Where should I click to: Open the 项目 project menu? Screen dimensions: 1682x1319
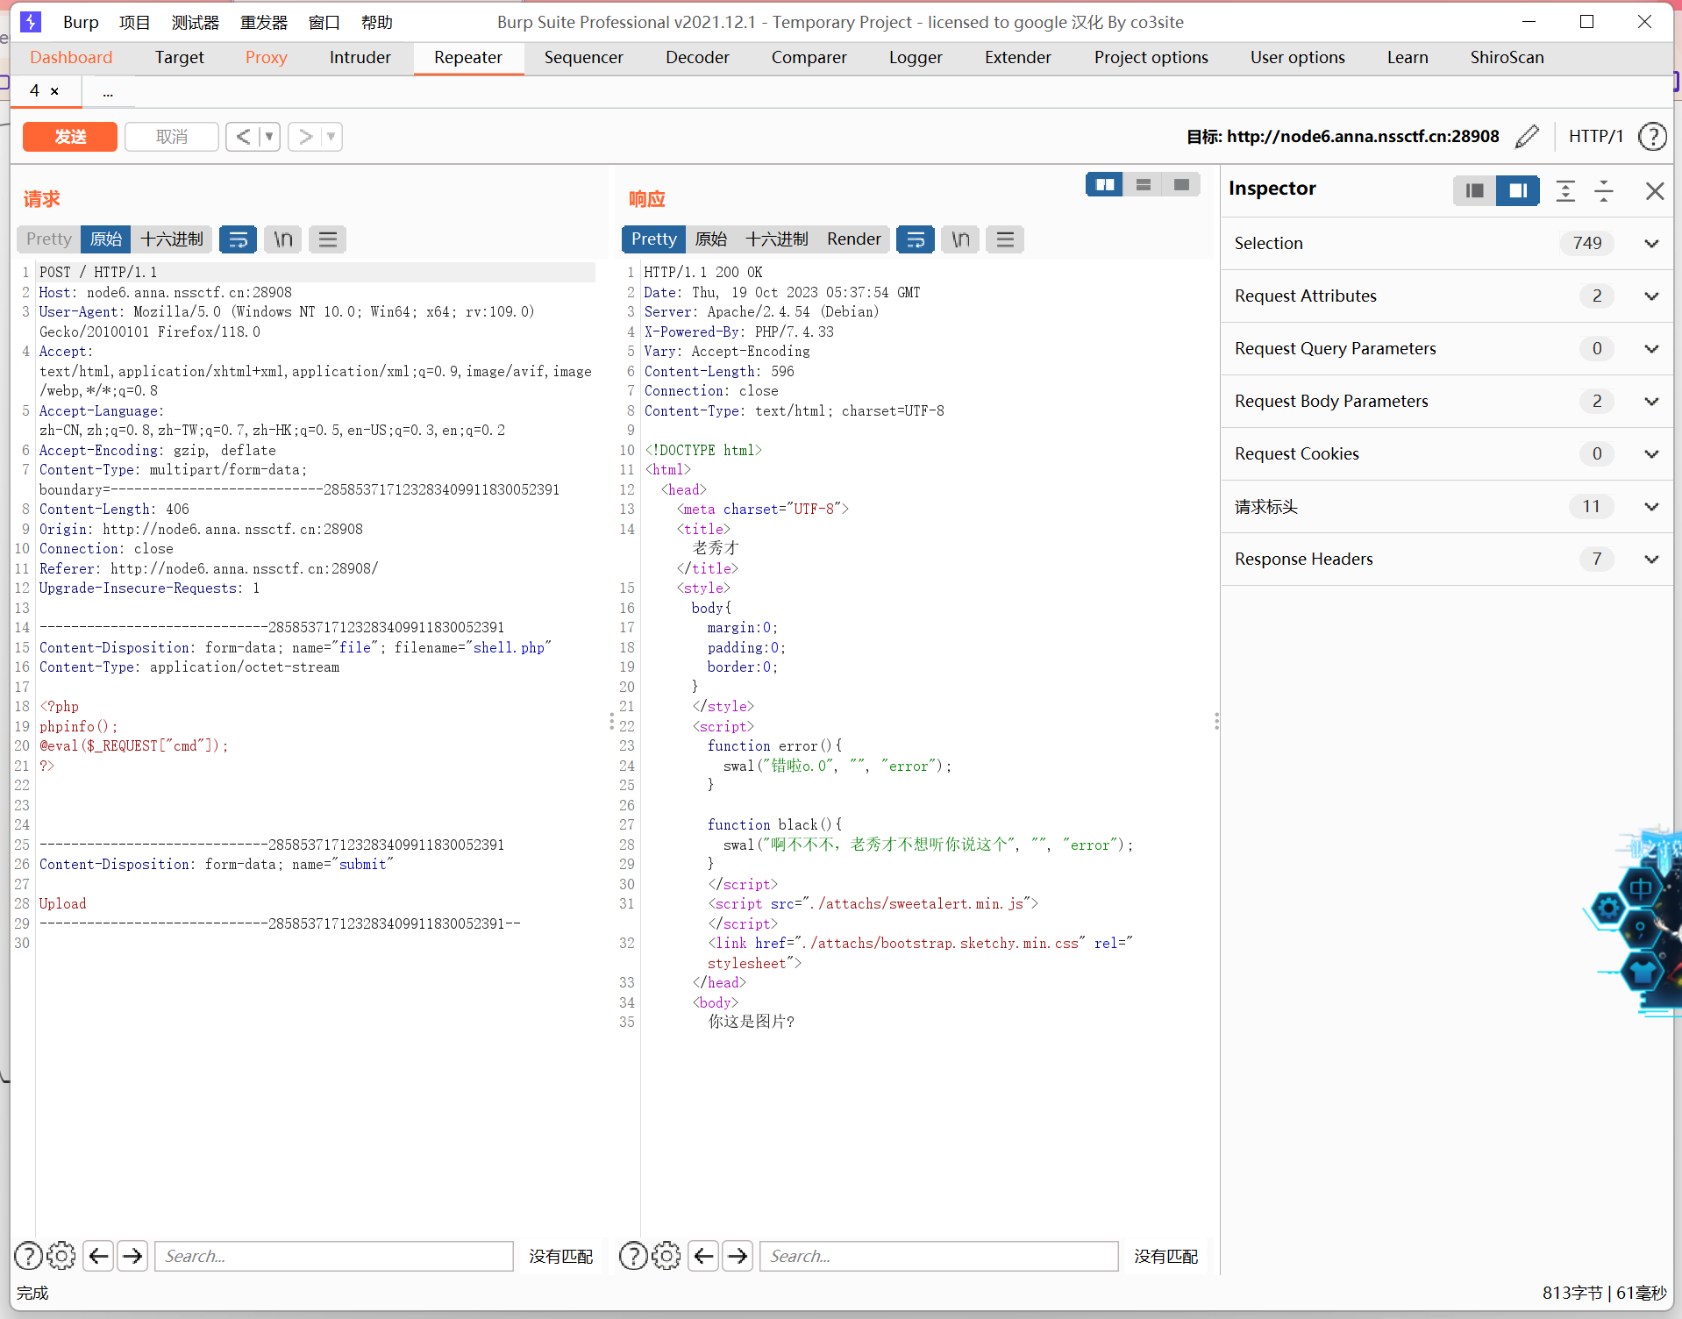coord(135,22)
